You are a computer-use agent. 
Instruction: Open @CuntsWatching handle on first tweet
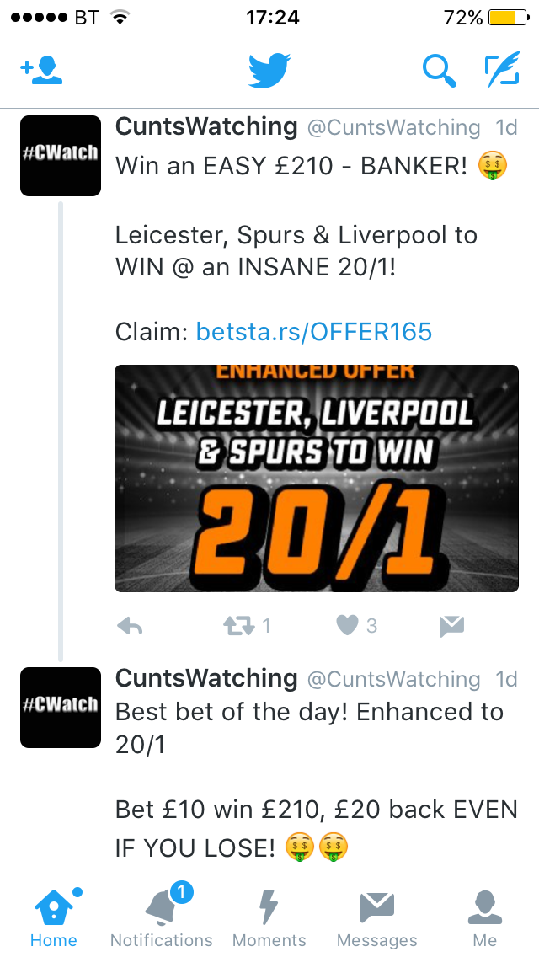393,127
